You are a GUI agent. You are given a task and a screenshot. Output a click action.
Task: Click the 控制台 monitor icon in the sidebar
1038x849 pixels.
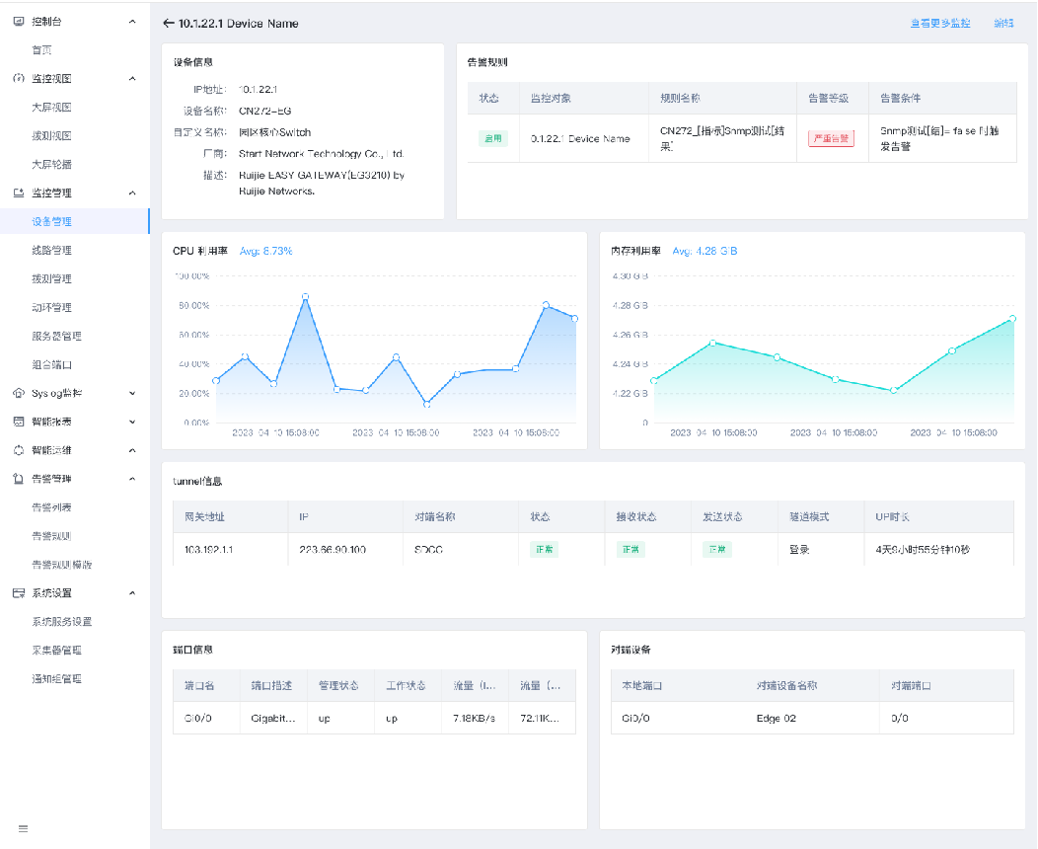[19, 21]
